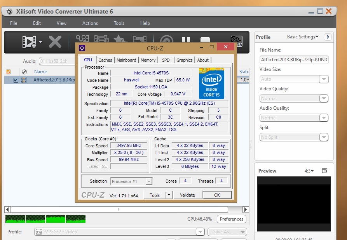Open the Add File dropdown arrow
The width and height of the screenshot is (347, 240).
tap(40, 41)
